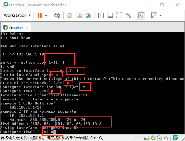Expand the stretch display dropdown arrow

[x=160, y=16]
